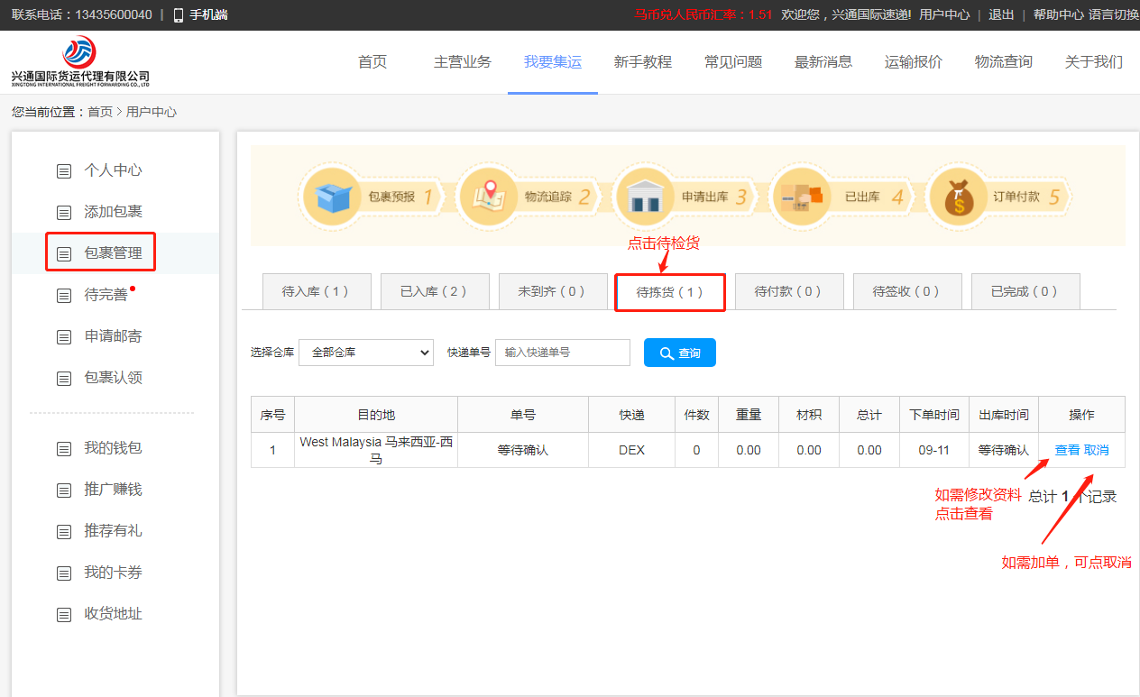
Task: Open 包裹管理 in the sidebar
Action: [113, 253]
